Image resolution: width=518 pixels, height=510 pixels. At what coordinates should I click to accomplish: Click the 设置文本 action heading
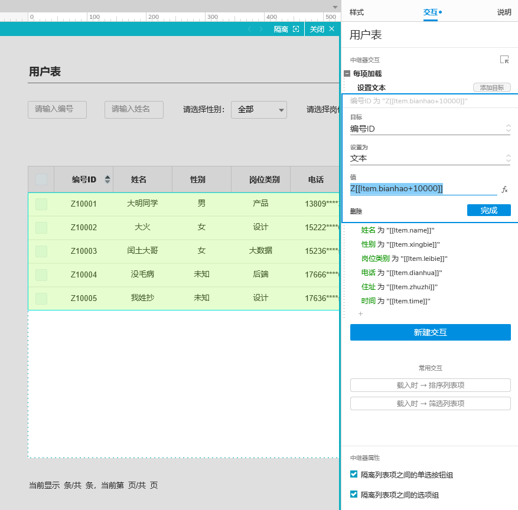click(x=372, y=87)
